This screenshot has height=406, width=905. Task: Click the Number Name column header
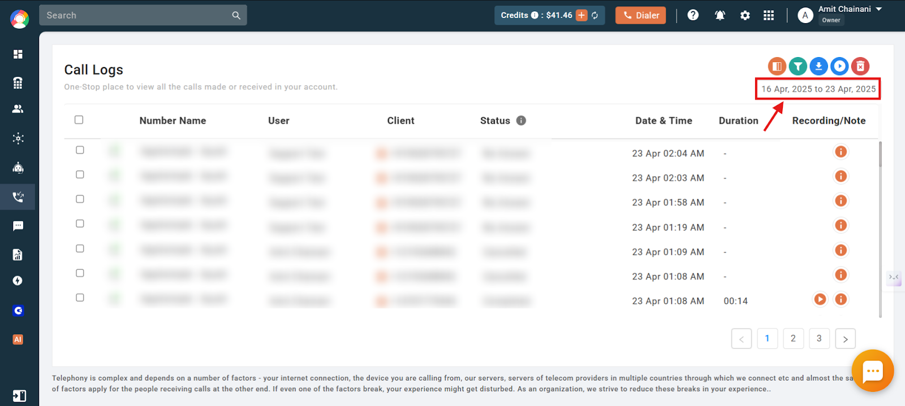coord(173,120)
